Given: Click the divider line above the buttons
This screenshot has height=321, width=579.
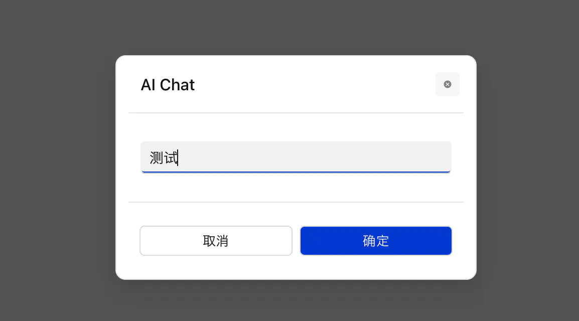Looking at the screenshot, I should pos(296,202).
